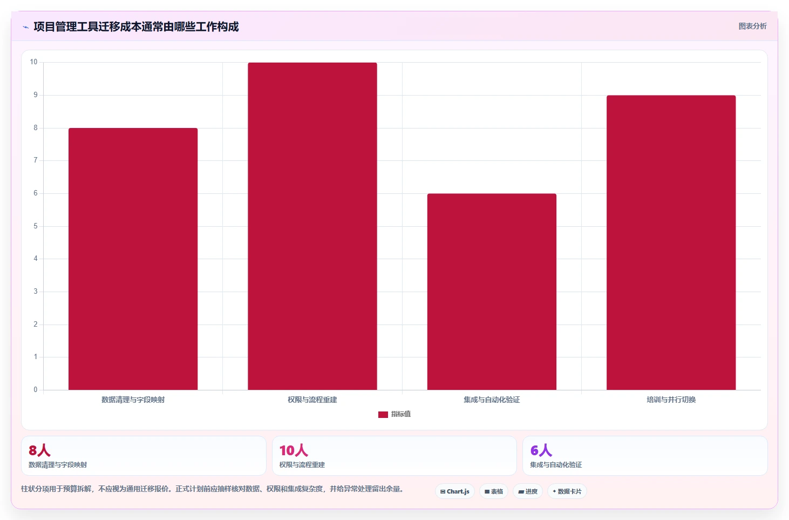The width and height of the screenshot is (789, 520).
Task: Select the 培训与并行切换 bar
Action: [x=671, y=242]
